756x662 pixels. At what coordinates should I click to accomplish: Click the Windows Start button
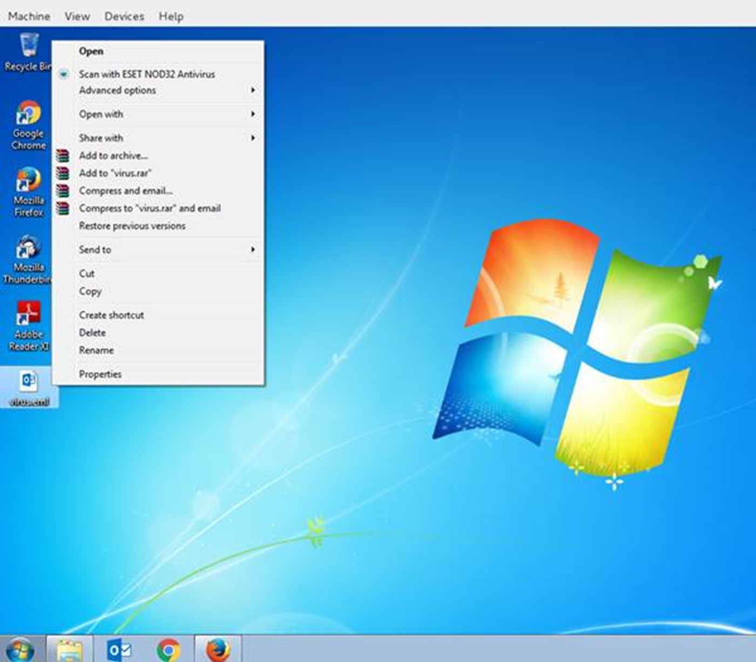click(20, 649)
